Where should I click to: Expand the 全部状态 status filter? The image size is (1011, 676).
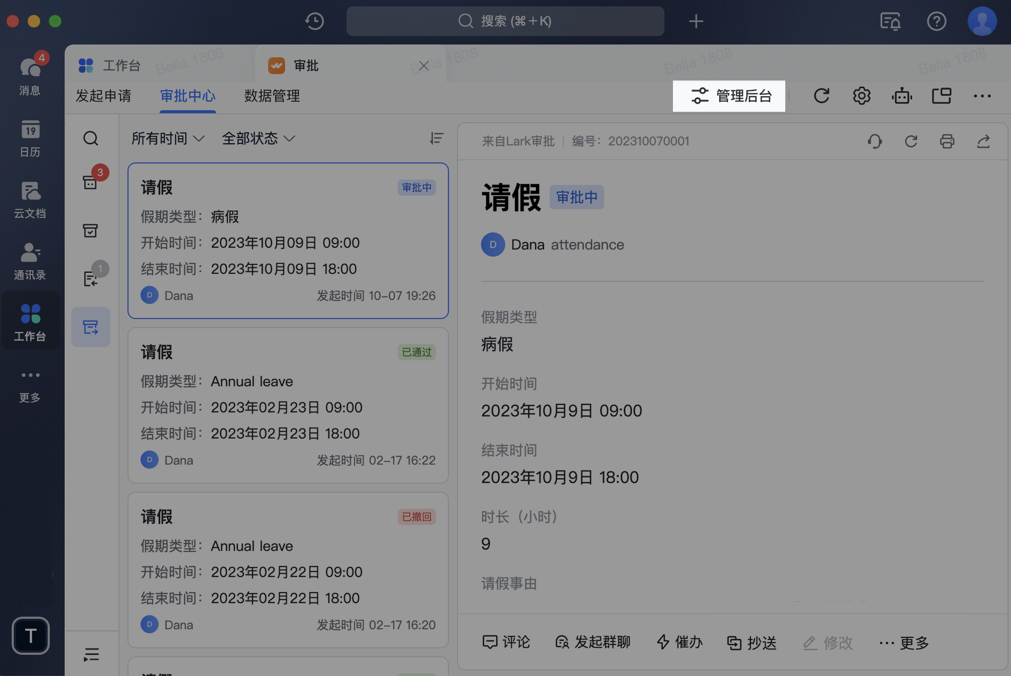258,138
